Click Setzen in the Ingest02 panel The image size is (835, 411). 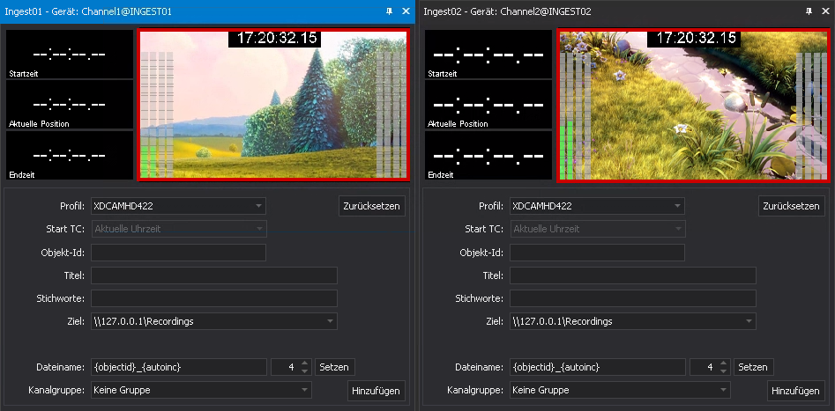pyautogui.click(x=754, y=367)
